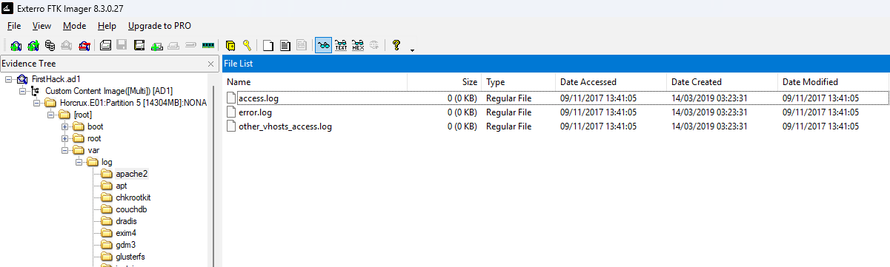Click the other_vhosts_access.log file icon
This screenshot has height=267, width=890.
pyautogui.click(x=230, y=126)
